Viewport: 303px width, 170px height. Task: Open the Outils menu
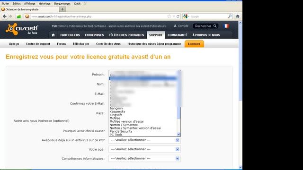[x=77, y=4]
